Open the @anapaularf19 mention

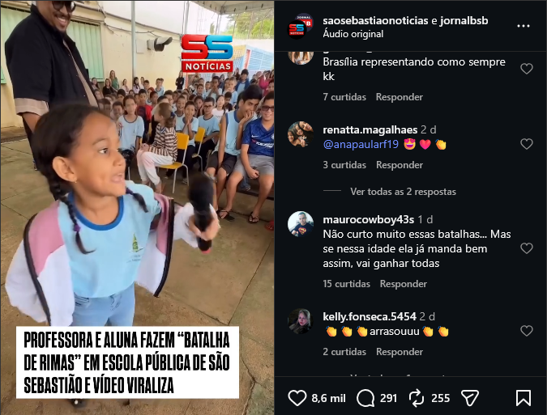pos(361,144)
